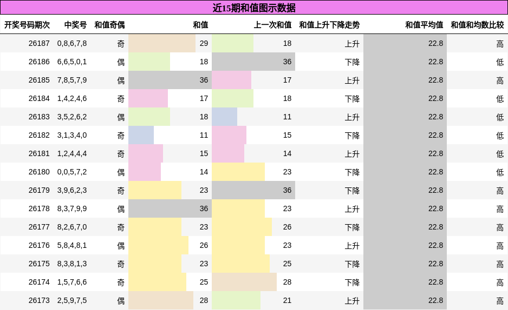508x310 pixels.
Task: Click period number 26173
Action: [39, 300]
